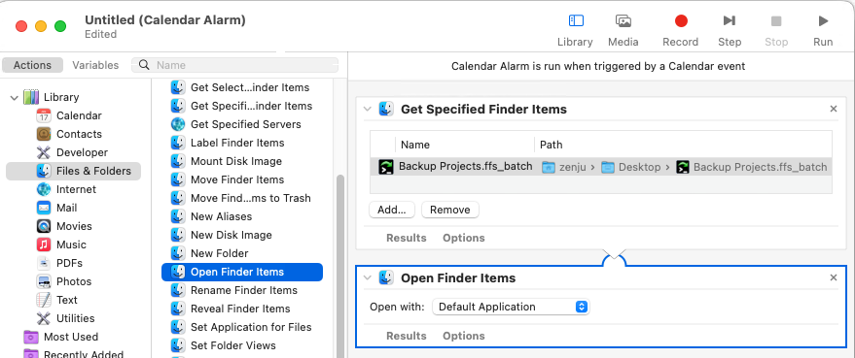Select the Text category icon
This screenshot has width=855, height=358.
point(44,300)
